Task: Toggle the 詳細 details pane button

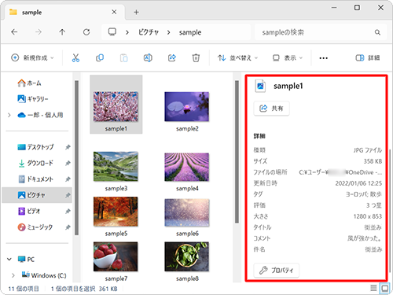Action: [x=368, y=57]
